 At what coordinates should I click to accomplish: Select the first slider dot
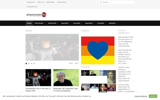tap(26, 63)
